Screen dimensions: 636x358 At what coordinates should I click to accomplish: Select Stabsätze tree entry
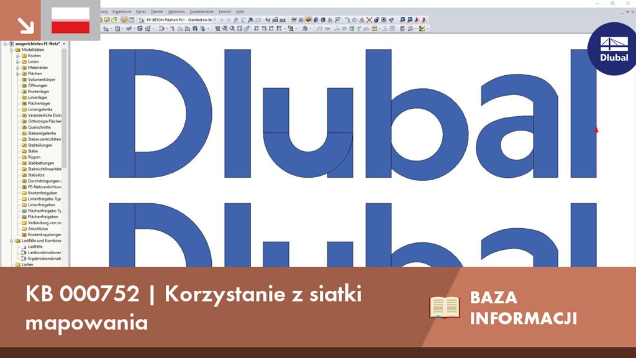click(36, 175)
